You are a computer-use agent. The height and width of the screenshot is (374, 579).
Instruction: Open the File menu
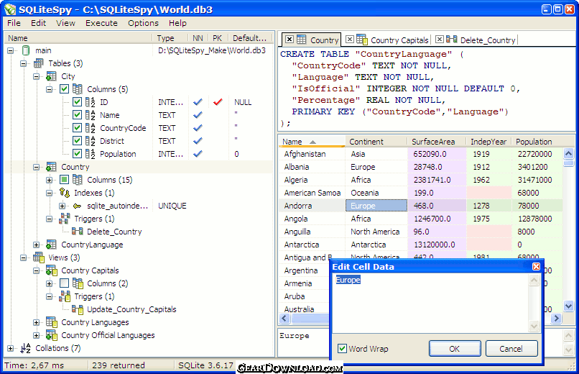point(14,23)
